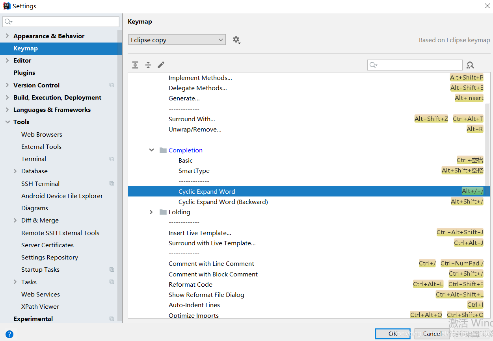
Task: Click the IntelliJ logo in title bar
Action: coord(7,6)
